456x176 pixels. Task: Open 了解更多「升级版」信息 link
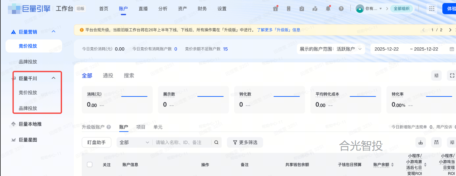(278, 30)
